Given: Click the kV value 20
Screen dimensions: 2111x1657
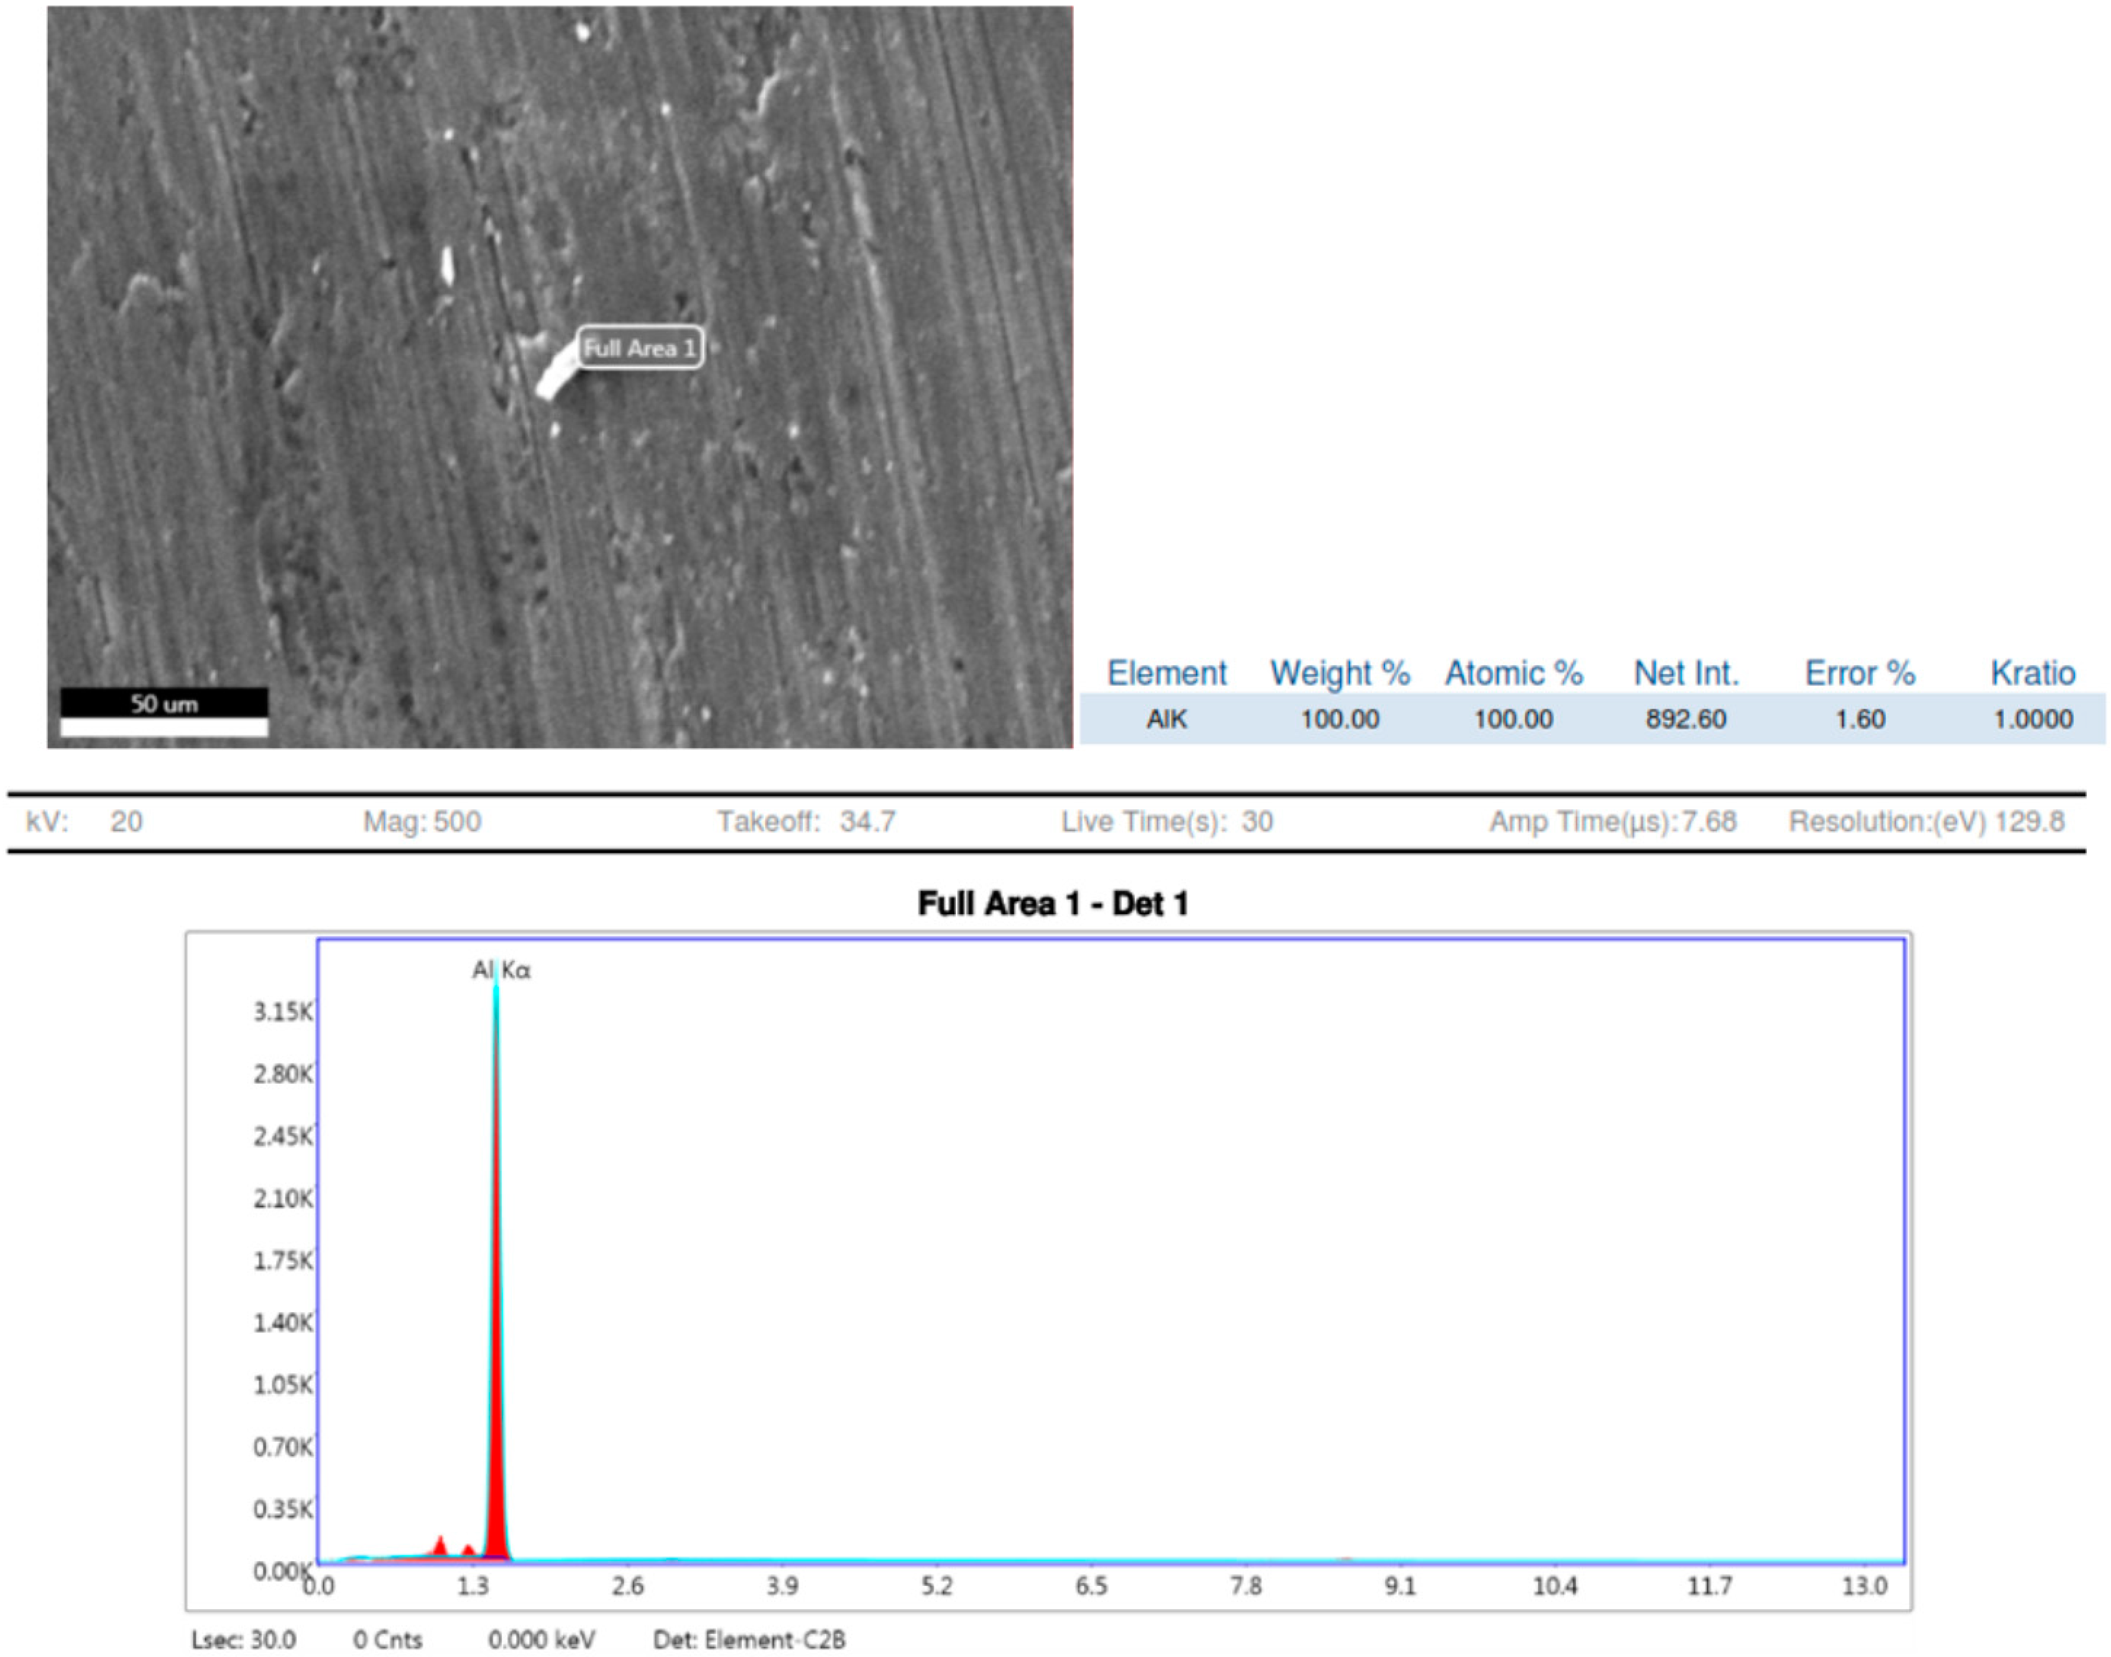Looking at the screenshot, I should pyautogui.click(x=126, y=822).
